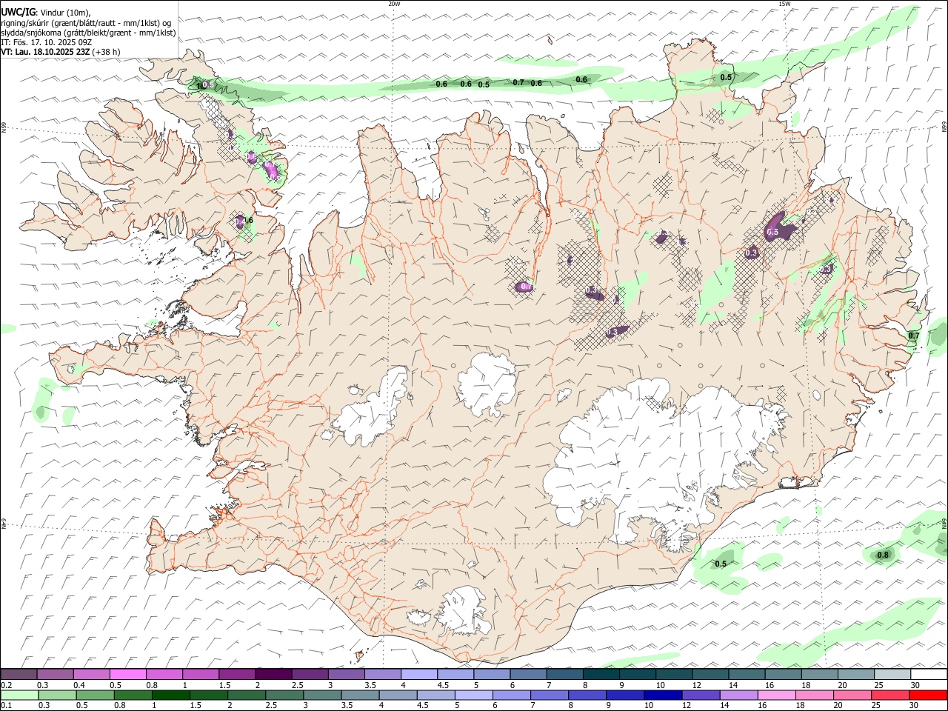This screenshot has height=711, width=948.
Task: Pick the 25 mm red-pink rain swatch
Action: pos(891,695)
